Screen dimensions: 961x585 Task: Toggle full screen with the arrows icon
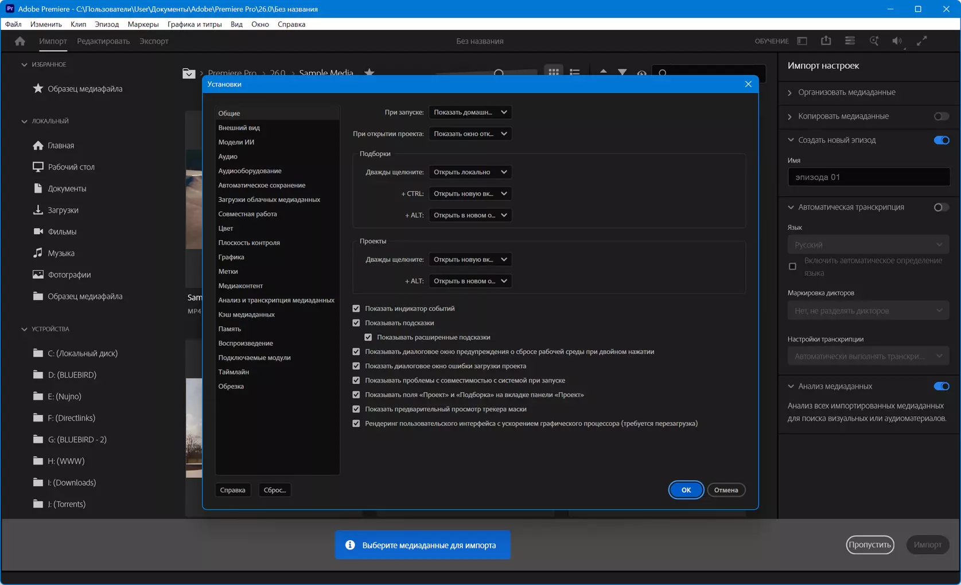922,41
